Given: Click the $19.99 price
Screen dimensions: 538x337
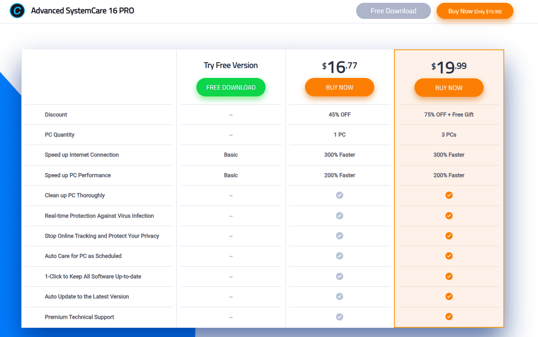Looking at the screenshot, I should (x=449, y=67).
